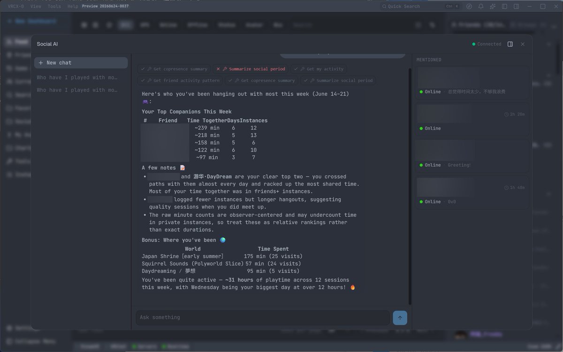This screenshot has height=352, width=563.
Task: Select mentioned friend card showing 2h 20m
Action: pos(472,119)
